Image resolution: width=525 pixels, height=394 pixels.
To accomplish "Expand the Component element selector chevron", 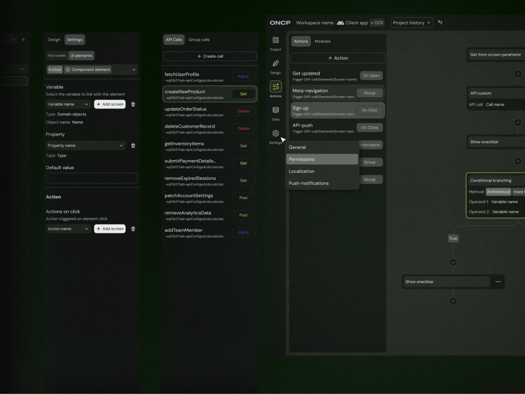I will 133,70.
